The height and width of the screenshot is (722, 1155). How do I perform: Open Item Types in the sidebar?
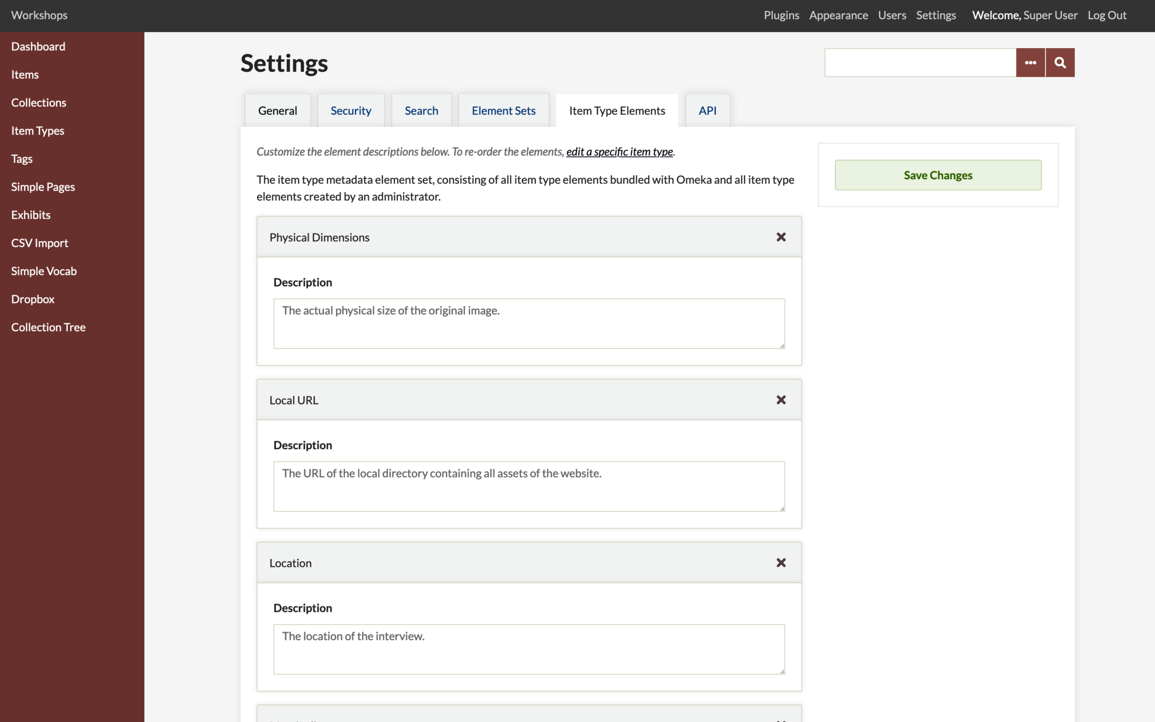coord(37,130)
